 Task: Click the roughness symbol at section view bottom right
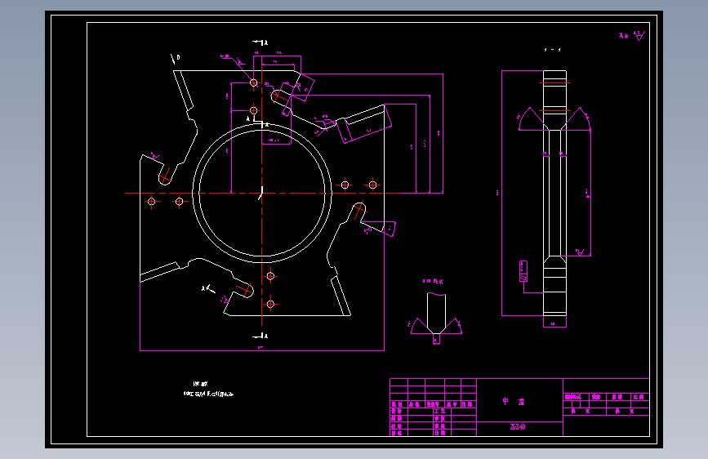point(581,252)
